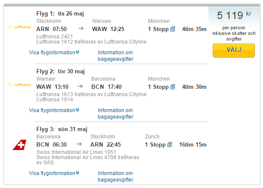Open stop details popup icon for Flyg 1
The height and width of the screenshot is (188, 263).
pos(173,29)
